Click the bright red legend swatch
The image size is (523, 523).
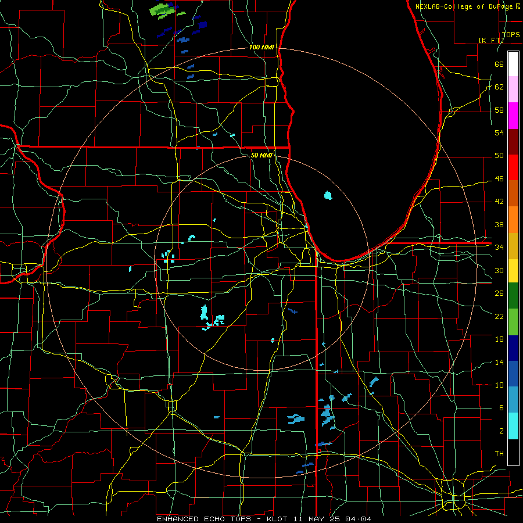[513, 168]
